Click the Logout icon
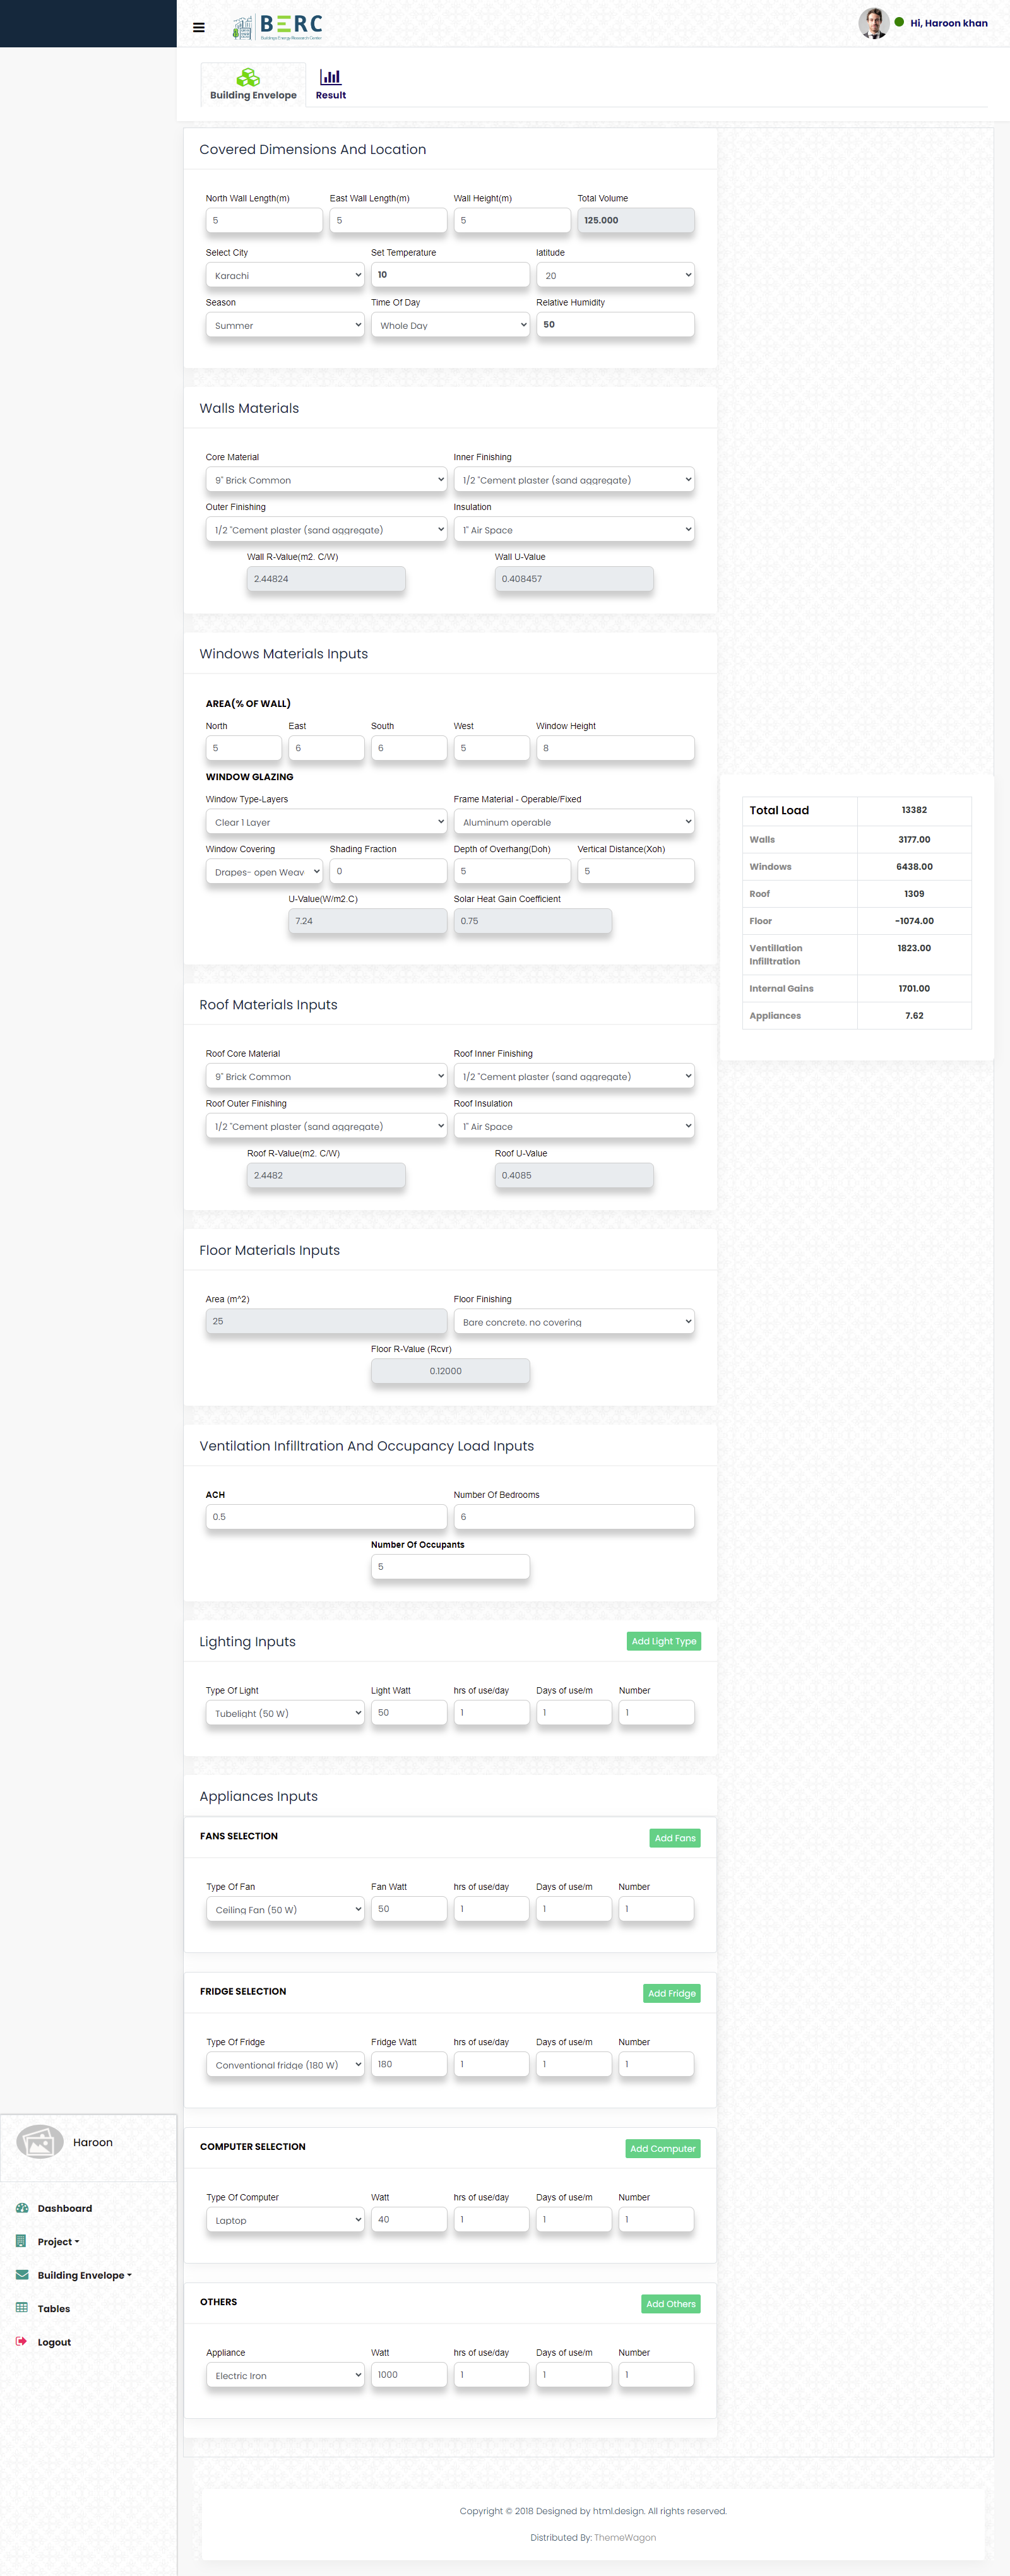The height and width of the screenshot is (2576, 1010). click(22, 2341)
